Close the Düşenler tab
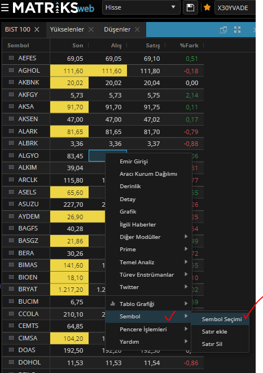Image resolution: width=263 pixels, height=373 pixels. click(137, 29)
